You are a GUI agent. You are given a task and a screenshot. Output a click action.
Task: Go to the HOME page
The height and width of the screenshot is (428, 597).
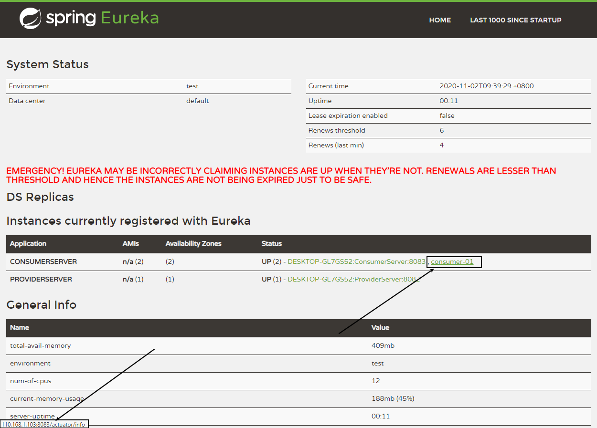(440, 20)
